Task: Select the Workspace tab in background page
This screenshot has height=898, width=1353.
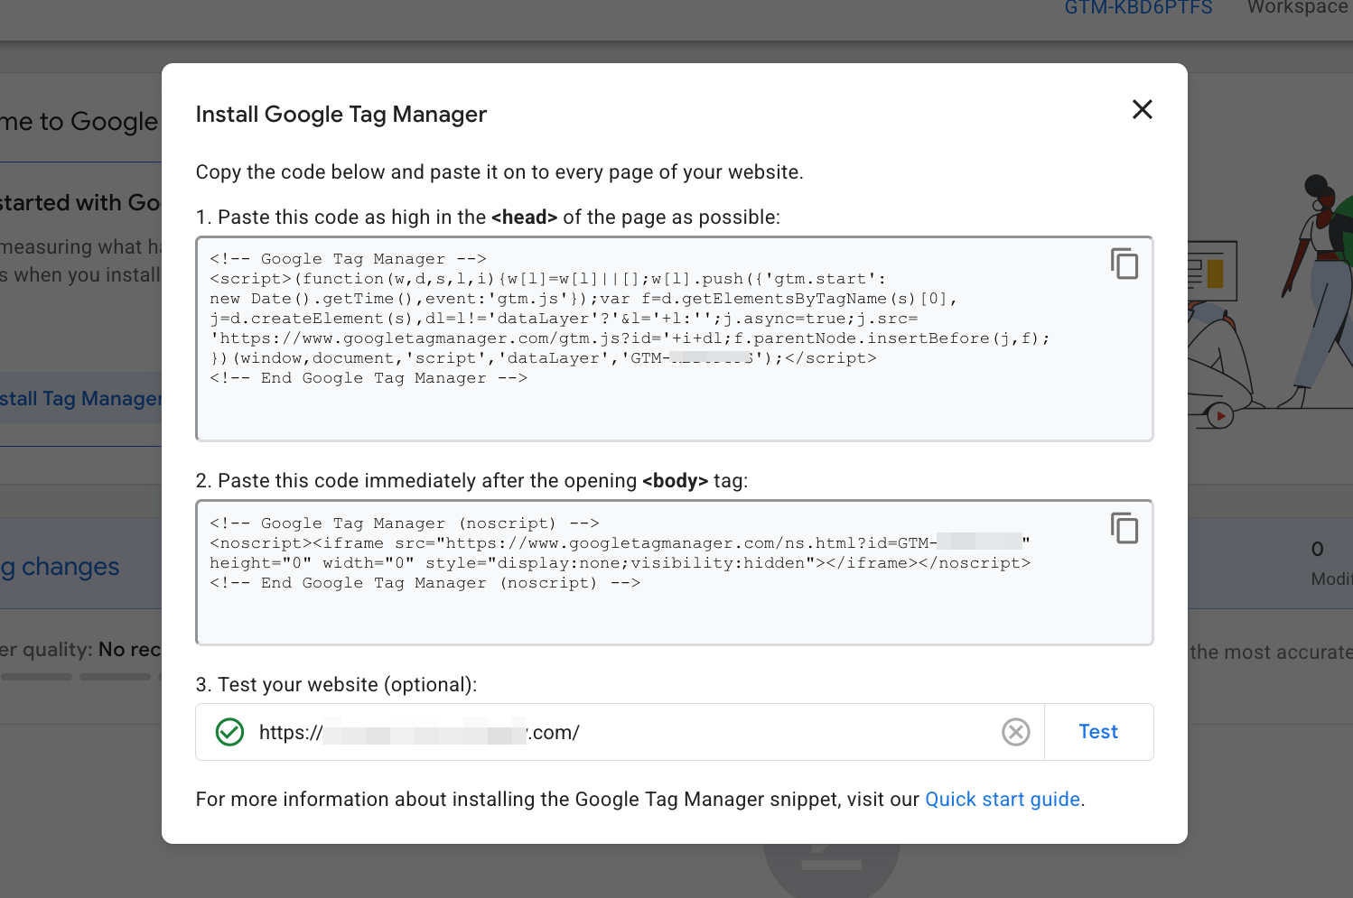Action: tap(1298, 8)
